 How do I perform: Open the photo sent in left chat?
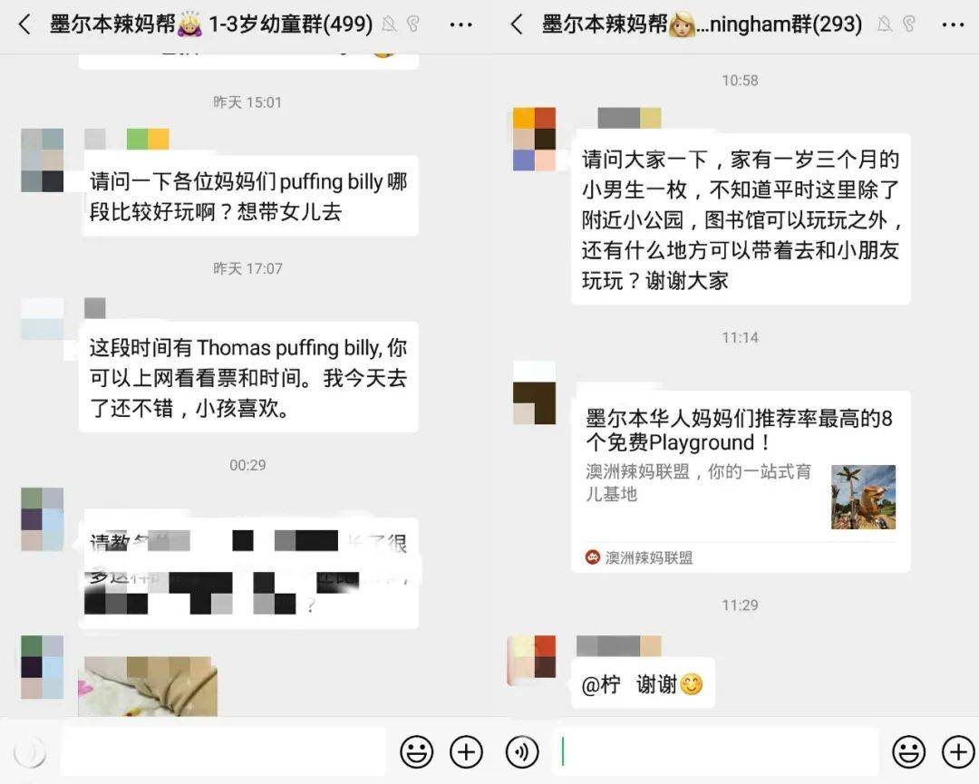pyautogui.click(x=148, y=686)
